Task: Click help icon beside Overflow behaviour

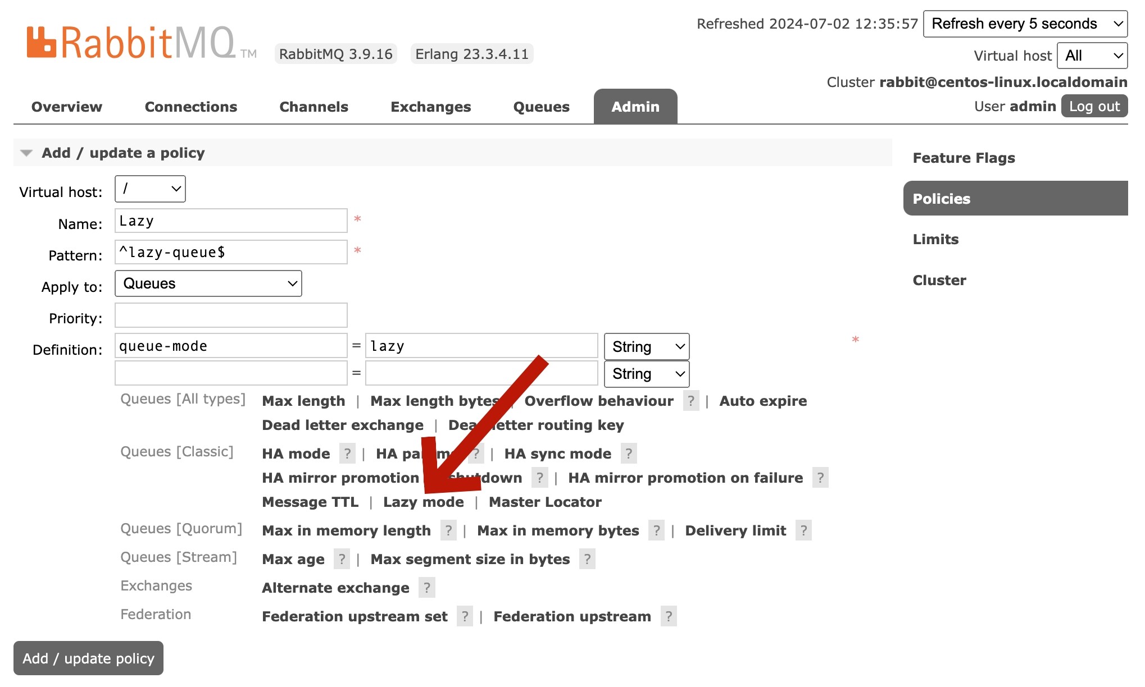Action: (691, 401)
